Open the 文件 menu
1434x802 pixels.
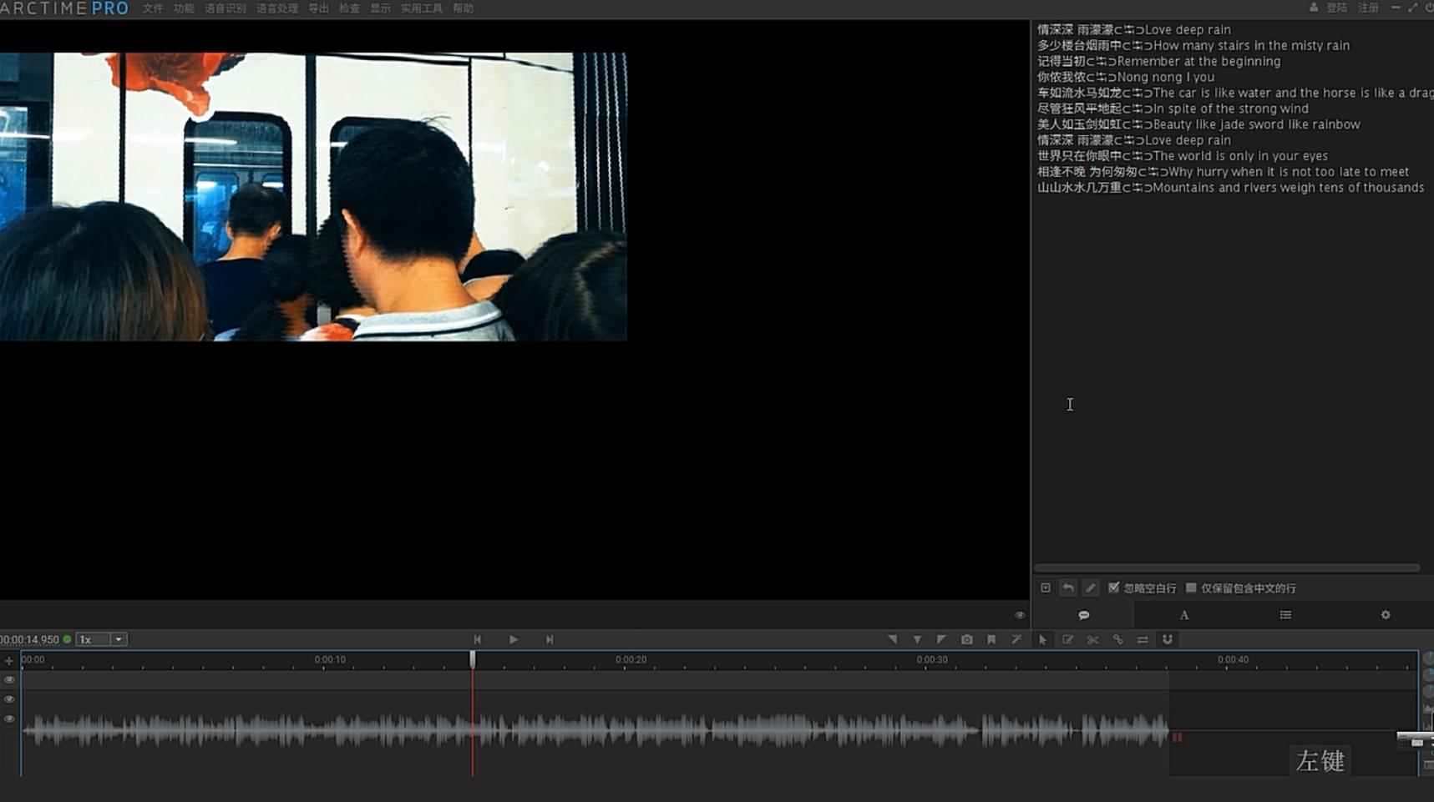point(153,8)
